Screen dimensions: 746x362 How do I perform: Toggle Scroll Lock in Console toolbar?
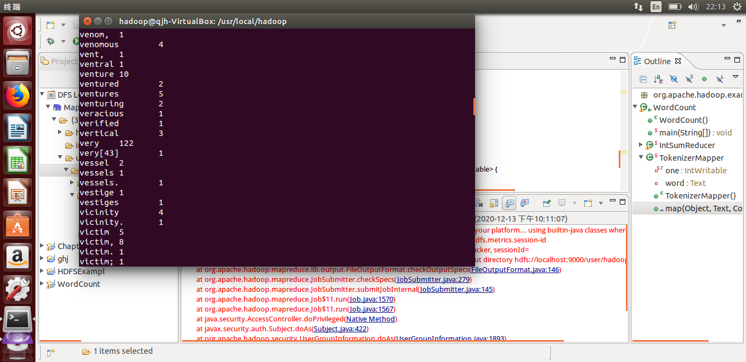click(x=494, y=203)
